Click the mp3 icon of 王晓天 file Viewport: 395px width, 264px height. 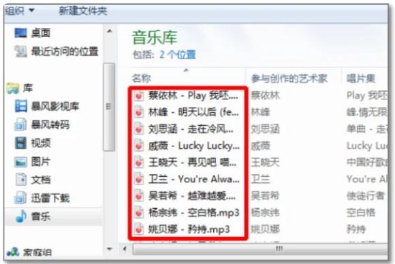coord(139,163)
